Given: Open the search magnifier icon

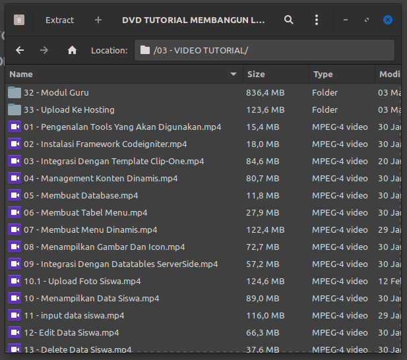Looking at the screenshot, I should click(288, 20).
